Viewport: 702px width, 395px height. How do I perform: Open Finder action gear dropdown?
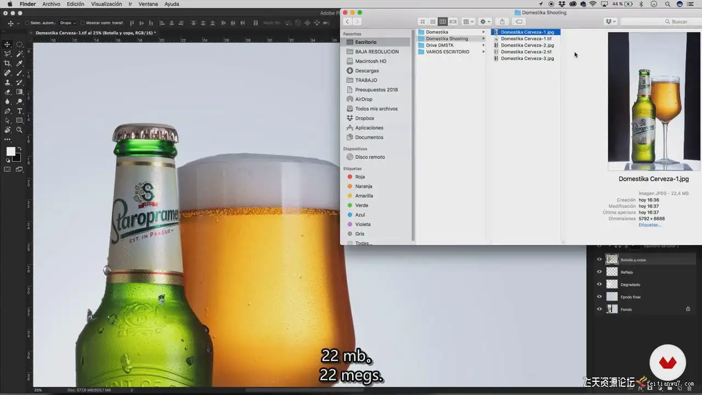[x=485, y=21]
